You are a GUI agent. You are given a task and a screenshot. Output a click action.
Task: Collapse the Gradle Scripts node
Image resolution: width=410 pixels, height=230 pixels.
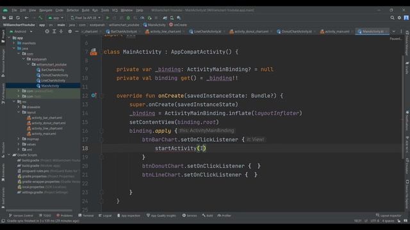click(x=9, y=155)
